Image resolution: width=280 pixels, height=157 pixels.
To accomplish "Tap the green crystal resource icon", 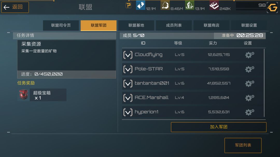I will (x=190, y=5).
